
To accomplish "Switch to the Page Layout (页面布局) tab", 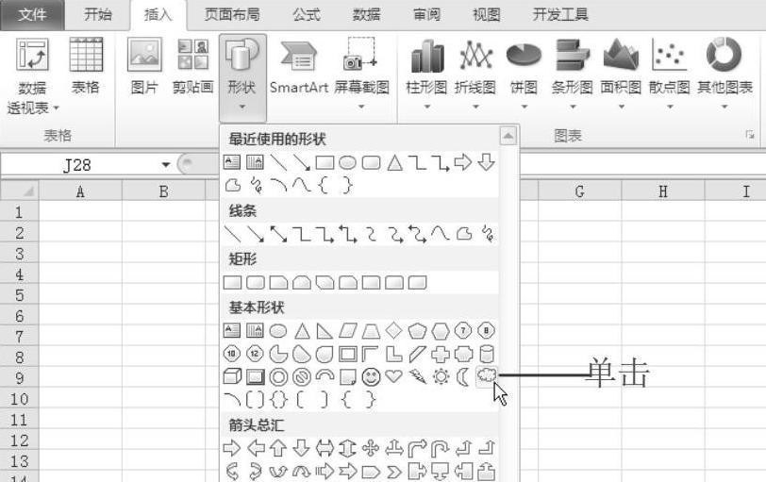I will (232, 15).
